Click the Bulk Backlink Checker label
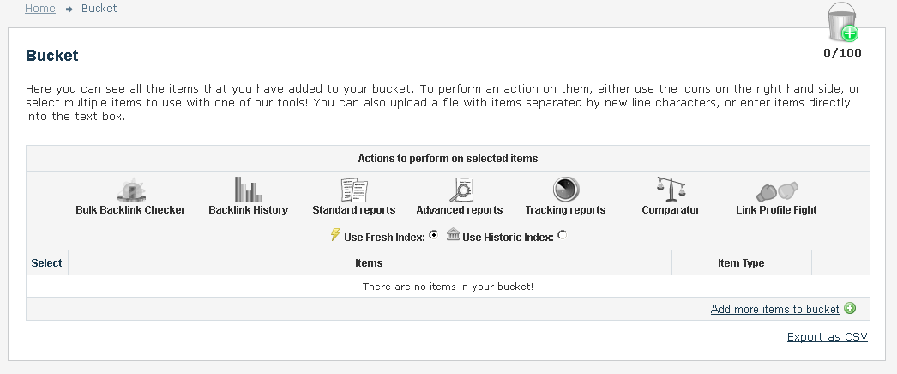 click(130, 210)
